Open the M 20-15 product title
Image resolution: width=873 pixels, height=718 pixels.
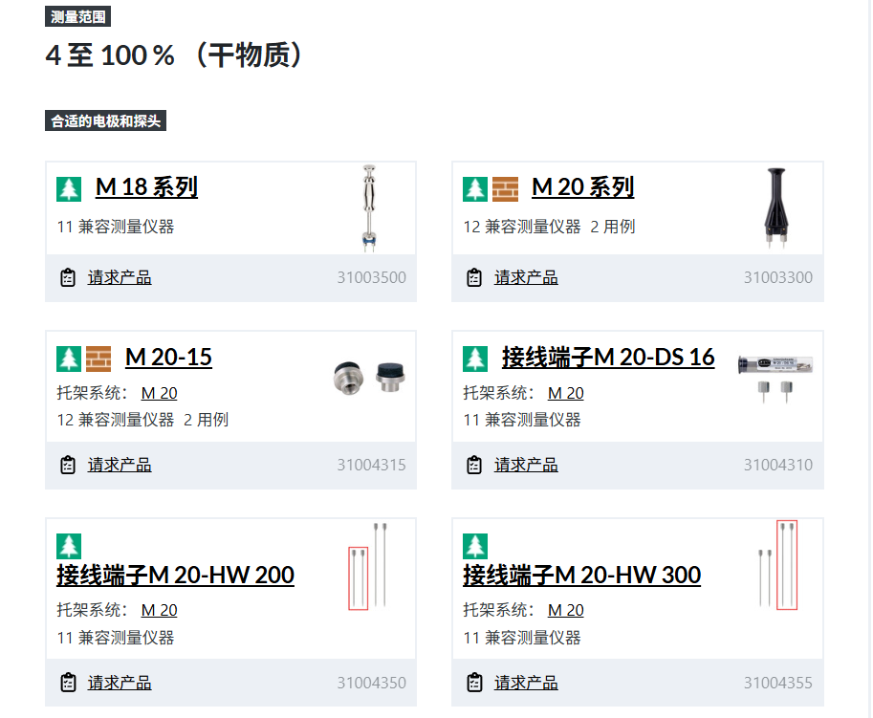(x=168, y=357)
